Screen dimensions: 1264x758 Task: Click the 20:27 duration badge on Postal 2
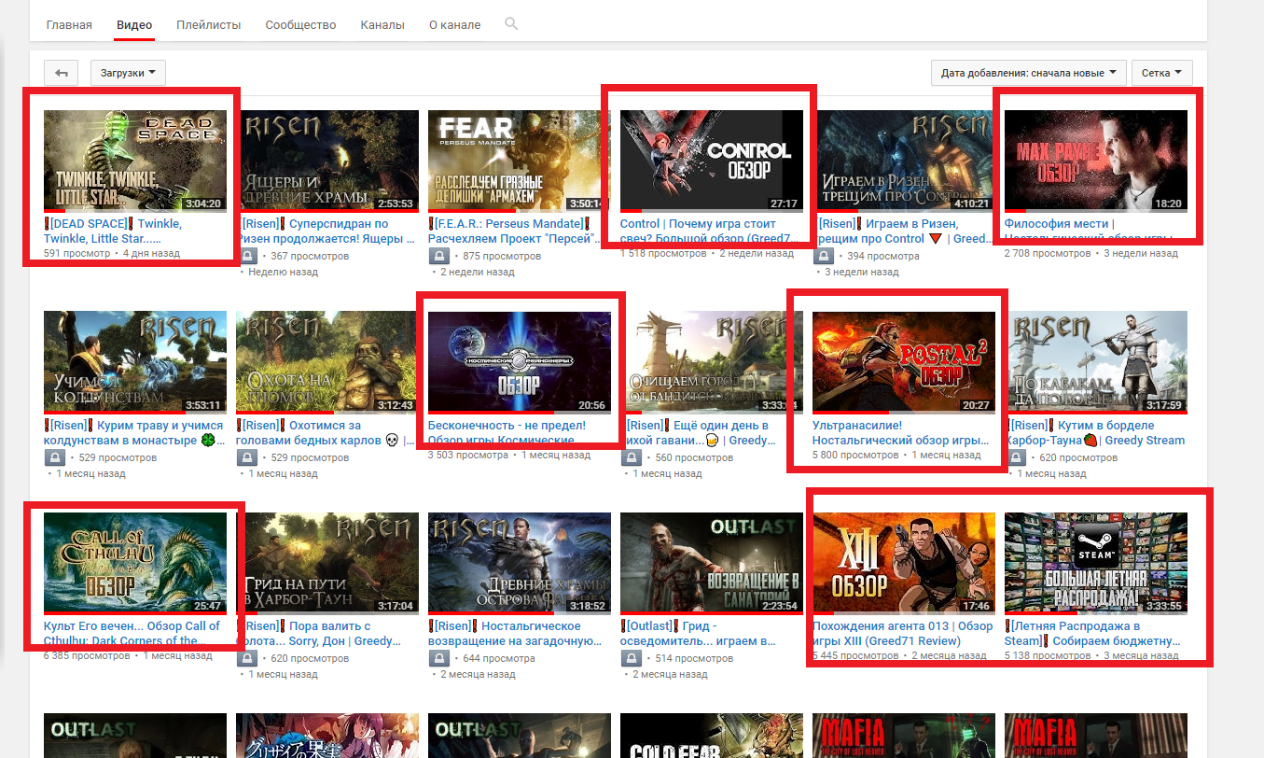click(x=976, y=405)
